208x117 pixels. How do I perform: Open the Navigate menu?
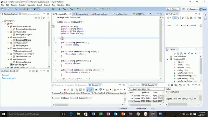31,5
